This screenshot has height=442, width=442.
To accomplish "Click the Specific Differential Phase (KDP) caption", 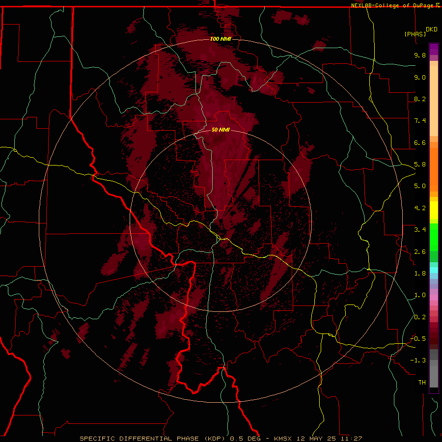I will [x=153, y=439].
